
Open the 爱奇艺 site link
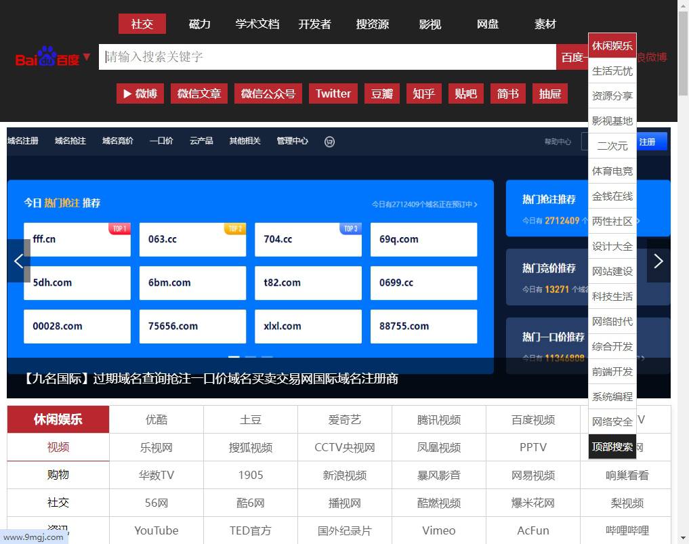344,419
